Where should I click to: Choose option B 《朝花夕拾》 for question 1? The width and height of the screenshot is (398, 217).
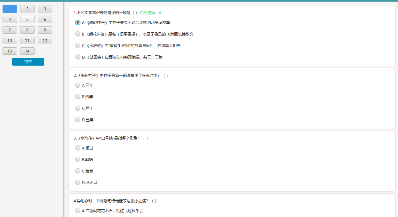pos(78,34)
